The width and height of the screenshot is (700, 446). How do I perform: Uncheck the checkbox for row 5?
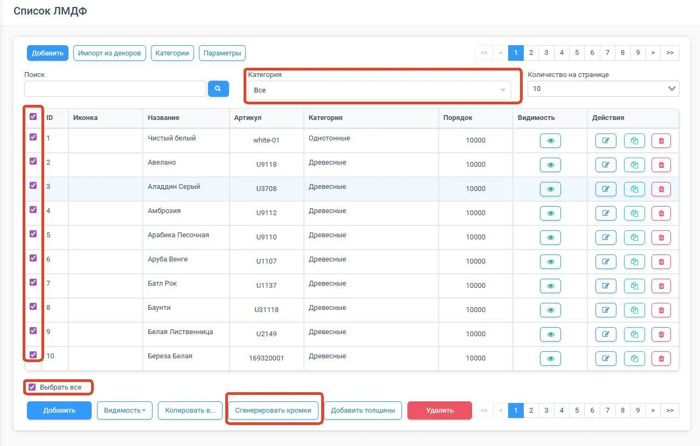pos(33,233)
